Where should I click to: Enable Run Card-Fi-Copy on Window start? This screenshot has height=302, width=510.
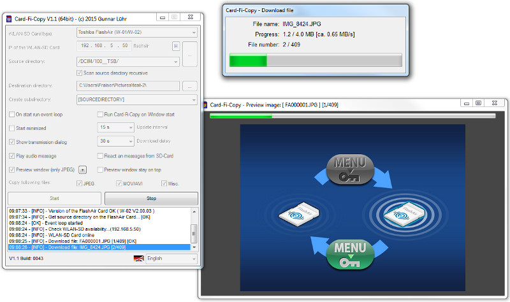100,115
